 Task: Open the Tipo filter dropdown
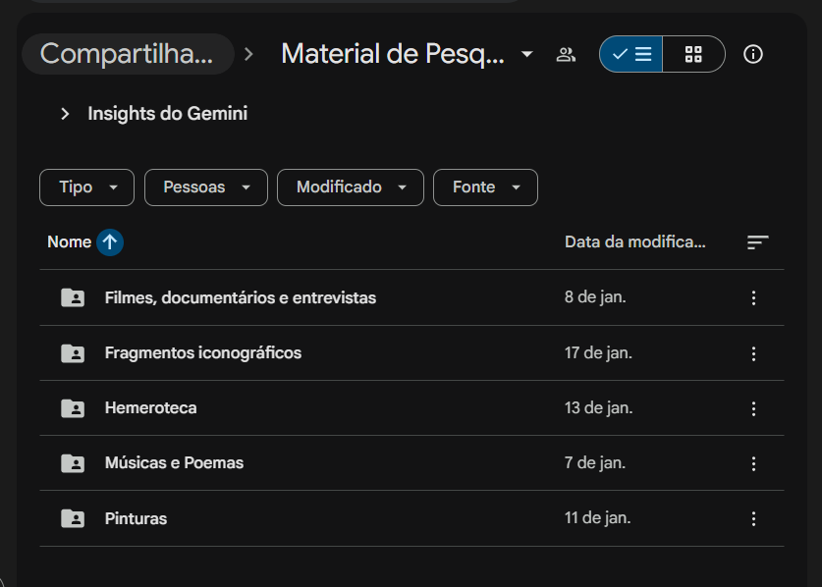point(87,187)
